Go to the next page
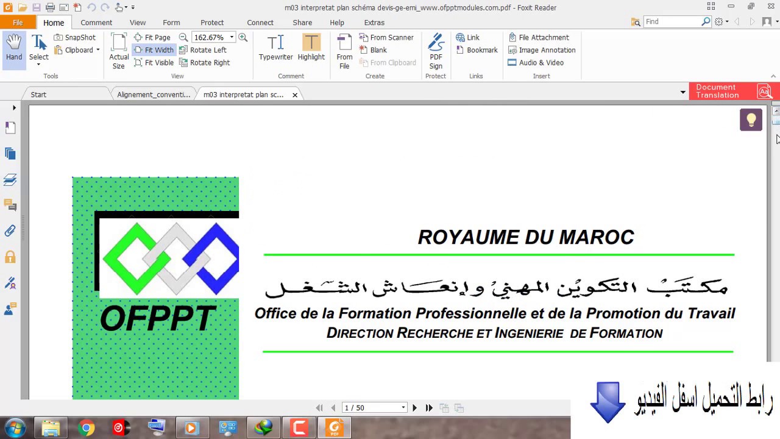 click(x=414, y=408)
